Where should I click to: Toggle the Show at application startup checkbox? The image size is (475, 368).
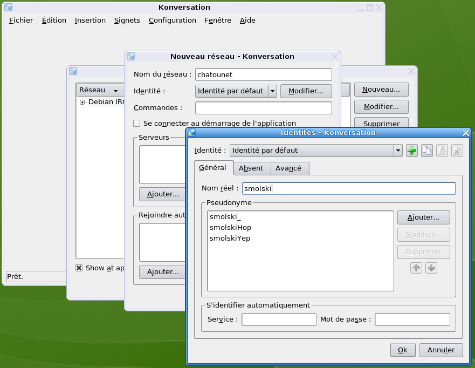click(x=79, y=268)
